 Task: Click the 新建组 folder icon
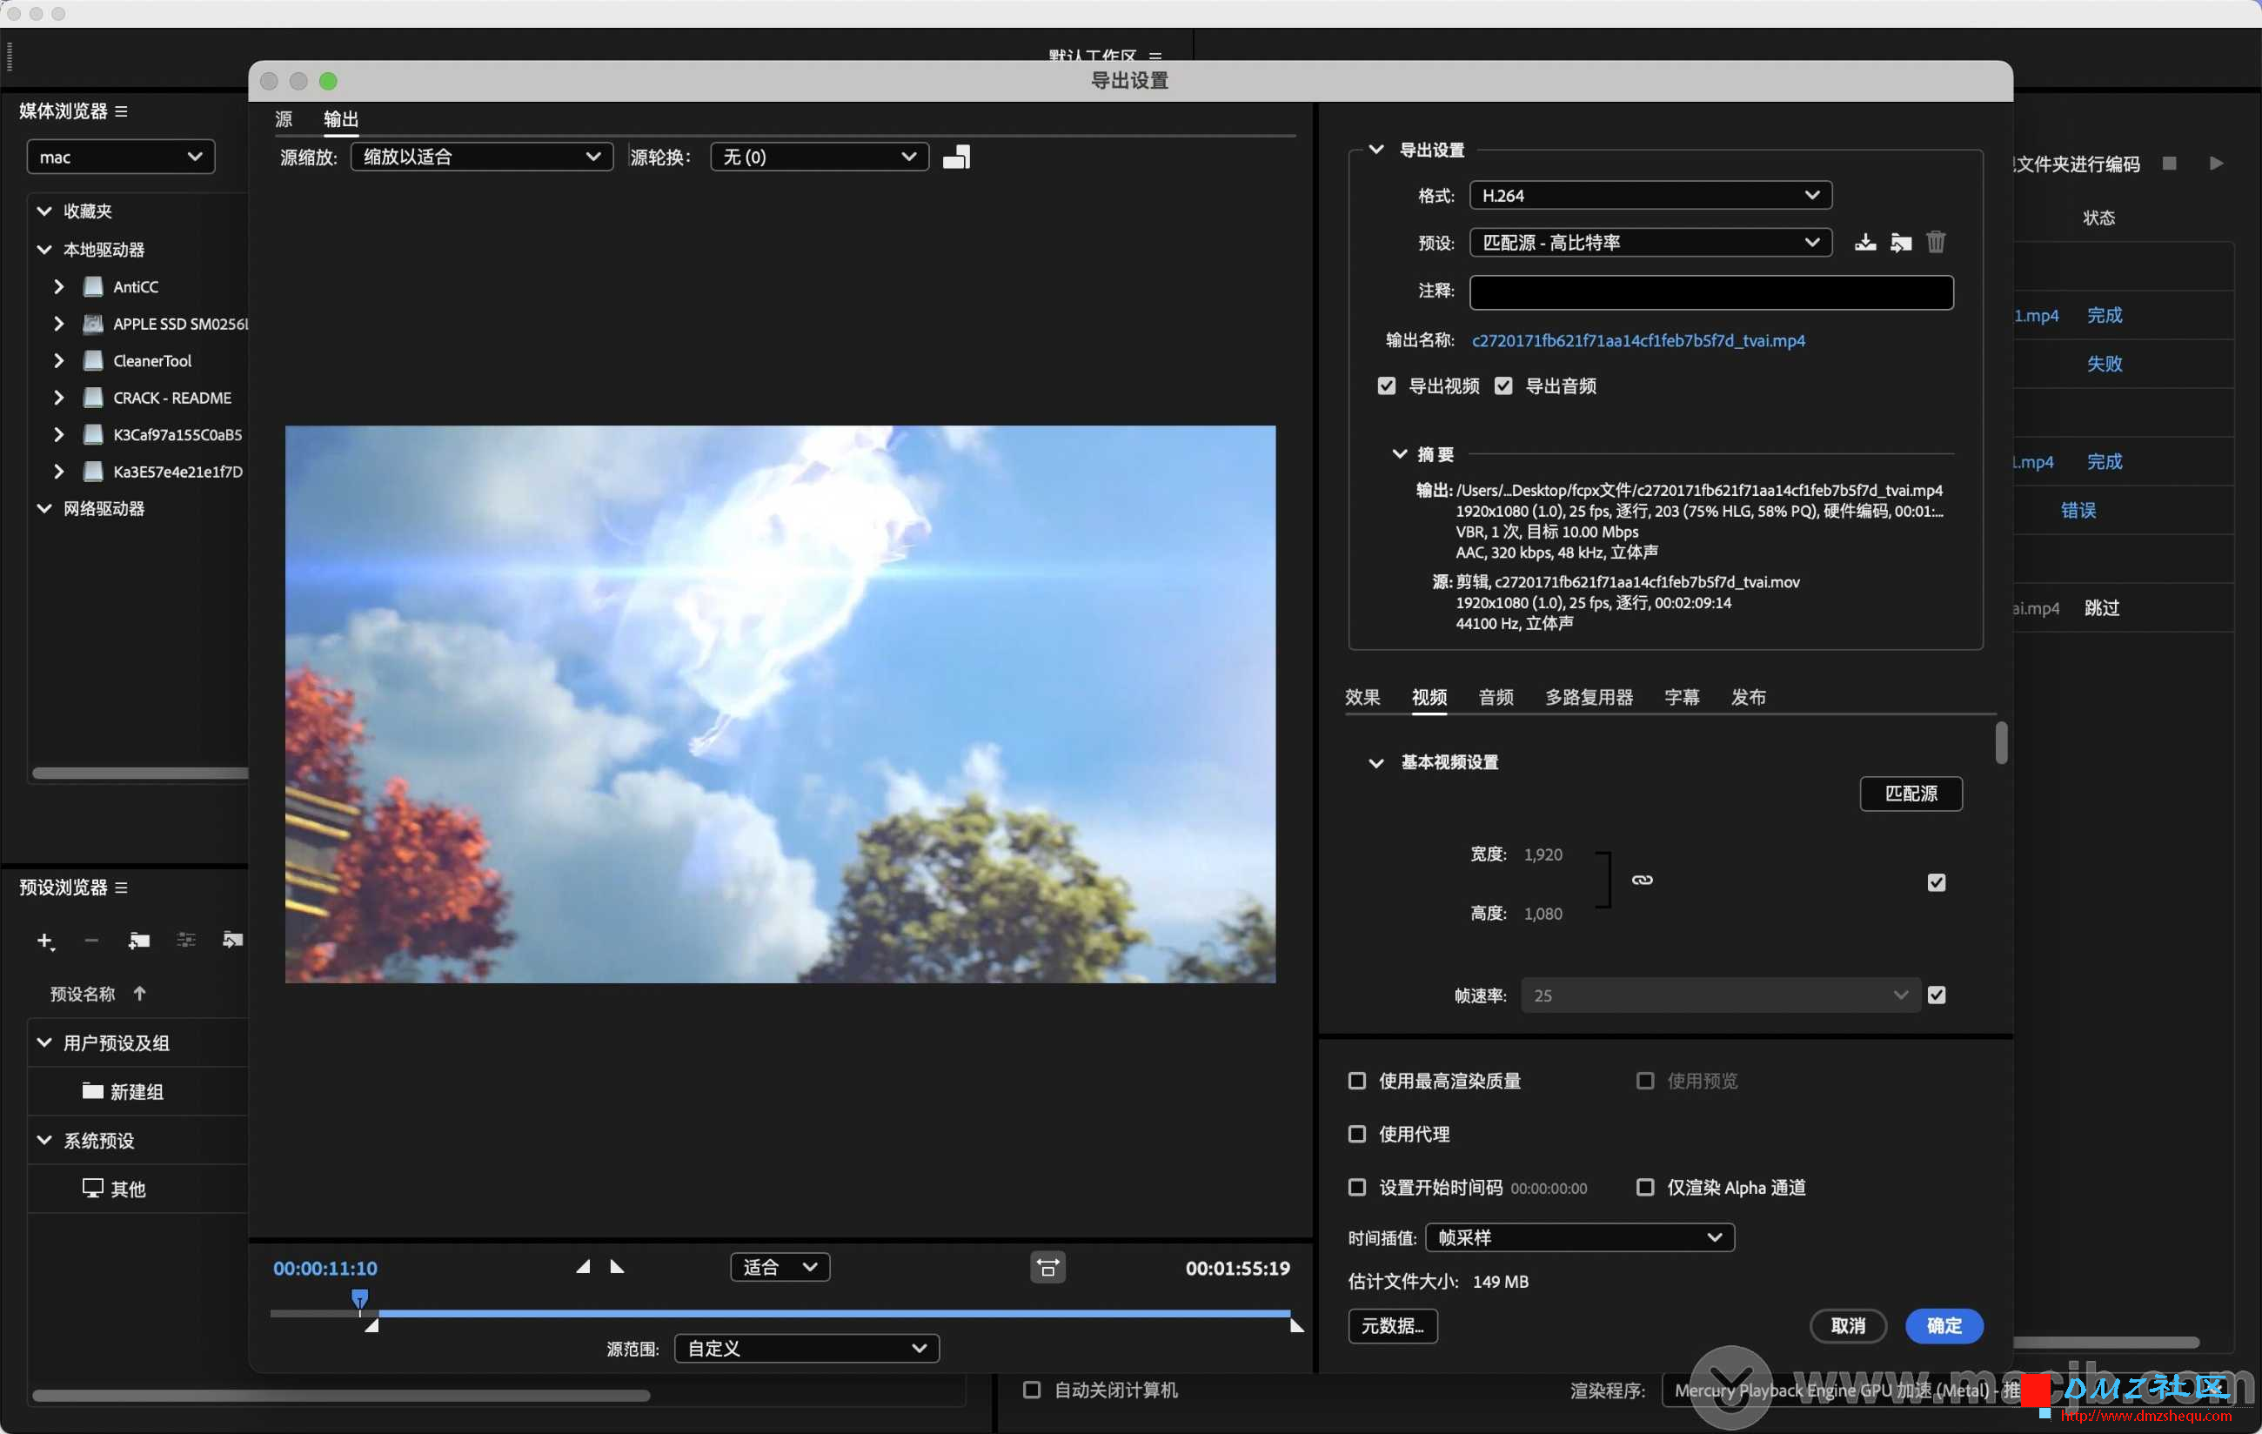click(92, 1091)
